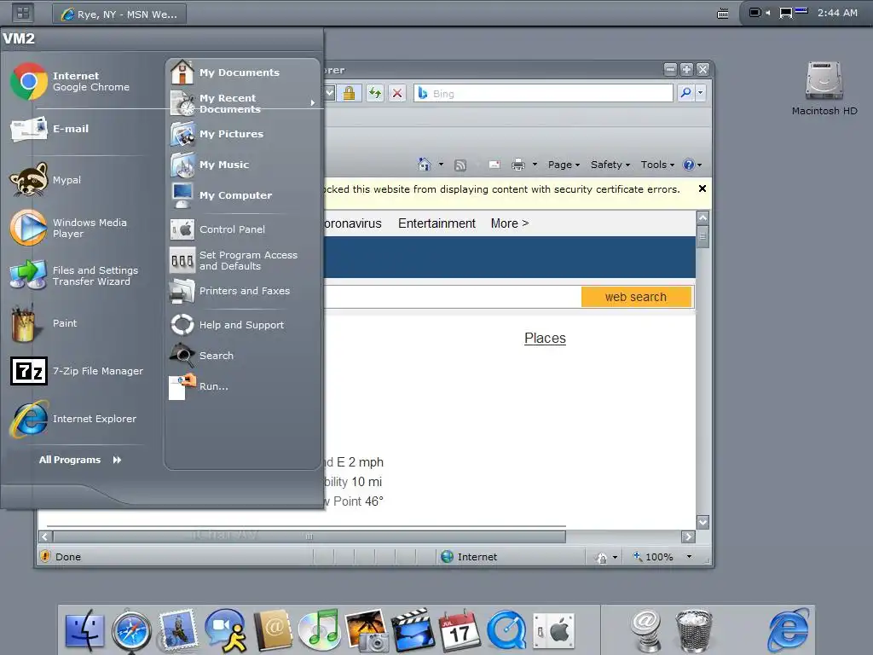Open the Entertainment tab on MSN
873x655 pixels.
click(436, 223)
